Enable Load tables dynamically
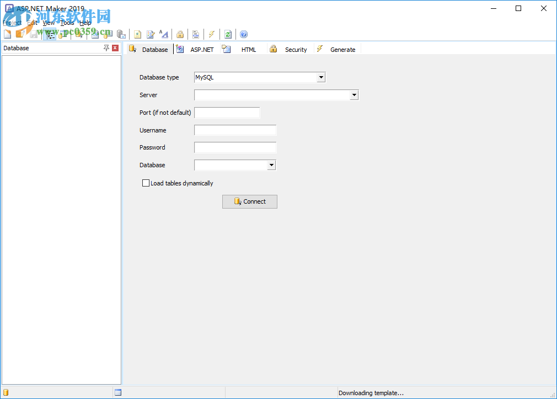The height and width of the screenshot is (399, 557). (146, 183)
